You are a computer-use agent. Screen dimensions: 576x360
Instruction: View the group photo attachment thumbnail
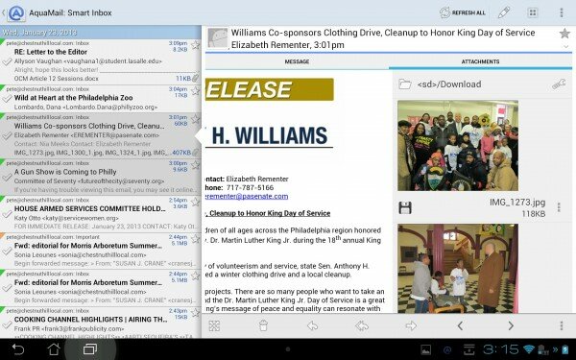[x=458, y=146]
